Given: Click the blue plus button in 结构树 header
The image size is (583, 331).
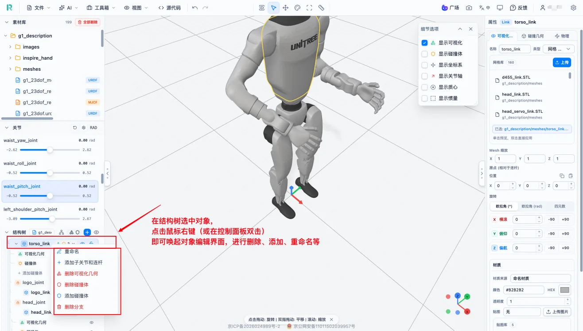Looking at the screenshot, I should coord(87,232).
